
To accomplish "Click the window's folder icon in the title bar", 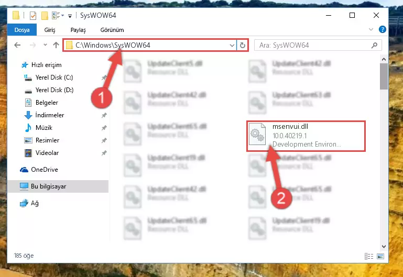I will [16, 15].
